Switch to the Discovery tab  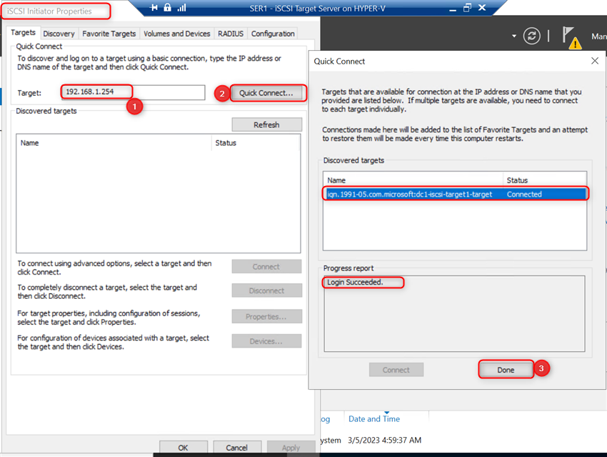click(x=59, y=33)
